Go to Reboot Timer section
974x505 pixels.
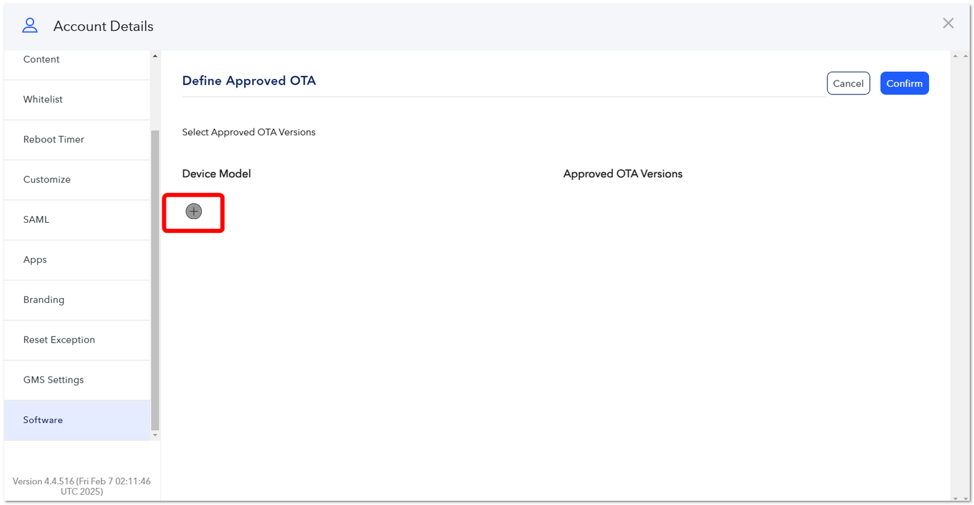[x=77, y=140]
